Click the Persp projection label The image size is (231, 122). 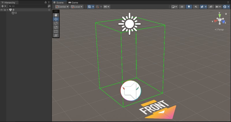(220, 30)
